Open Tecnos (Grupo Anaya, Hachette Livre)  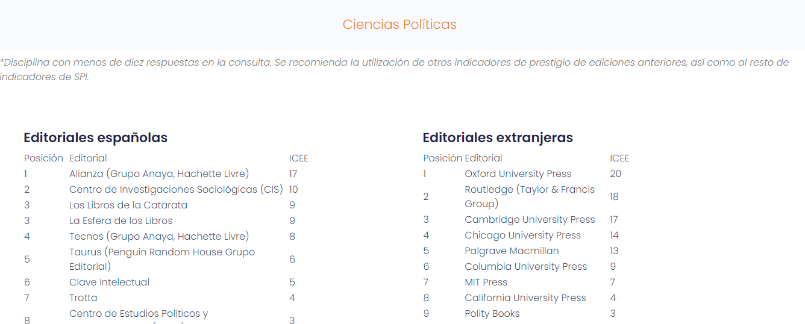[158, 237]
